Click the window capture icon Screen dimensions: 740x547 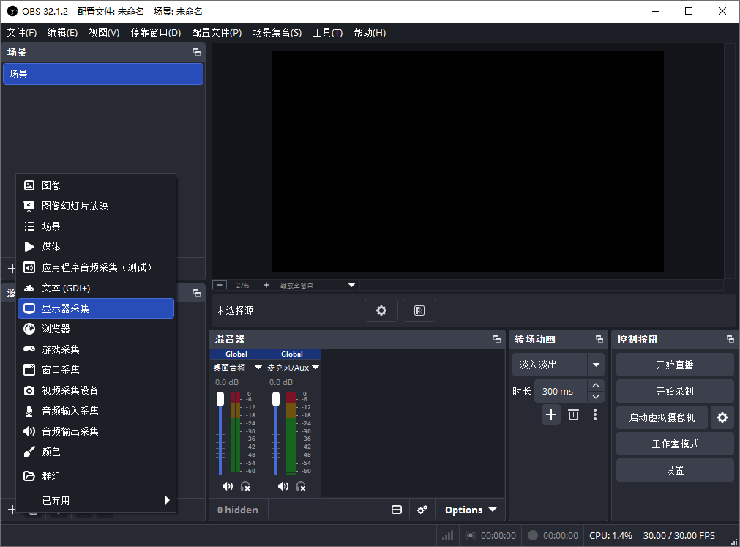pos(29,370)
